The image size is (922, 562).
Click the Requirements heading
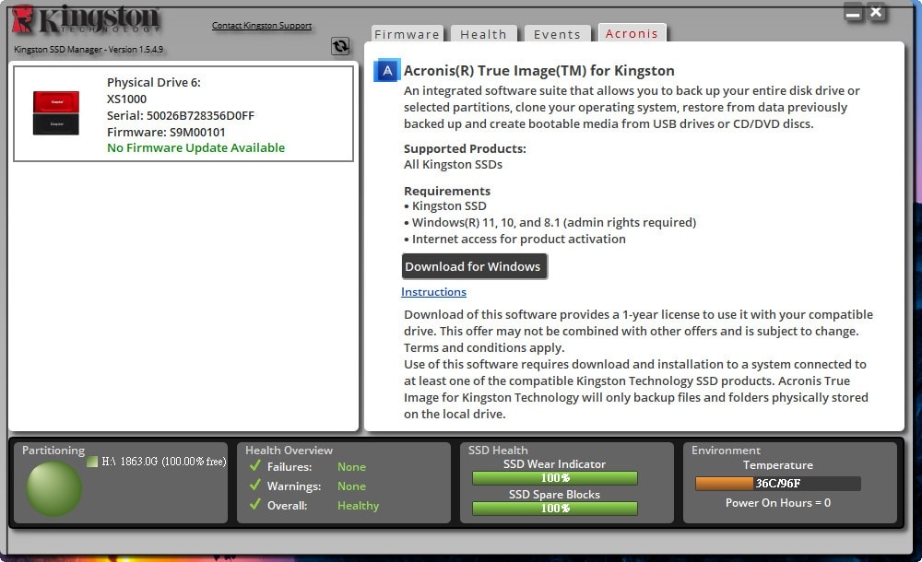click(x=447, y=191)
